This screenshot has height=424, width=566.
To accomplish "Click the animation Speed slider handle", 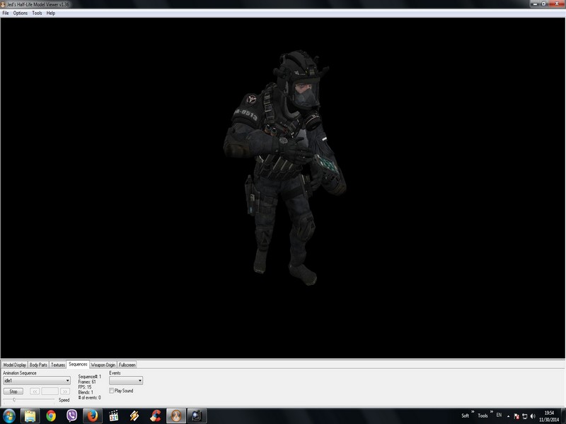I will pyautogui.click(x=14, y=399).
